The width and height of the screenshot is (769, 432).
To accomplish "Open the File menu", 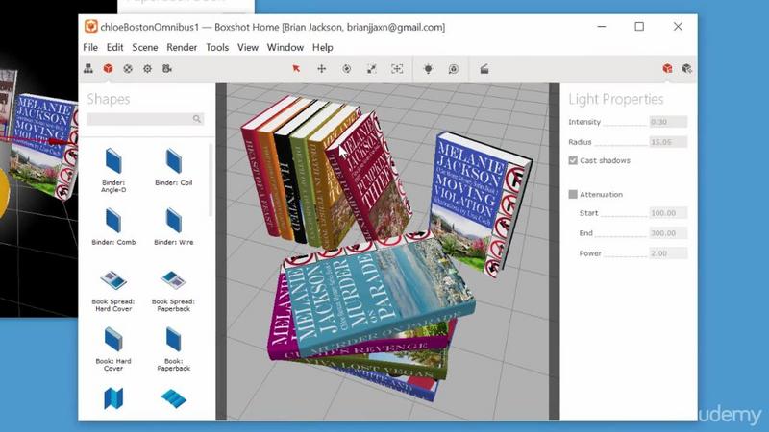I will tap(90, 47).
